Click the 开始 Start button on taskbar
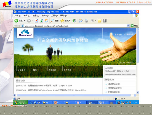The width and height of the screenshot is (152, 115). pyautogui.click(x=20, y=103)
